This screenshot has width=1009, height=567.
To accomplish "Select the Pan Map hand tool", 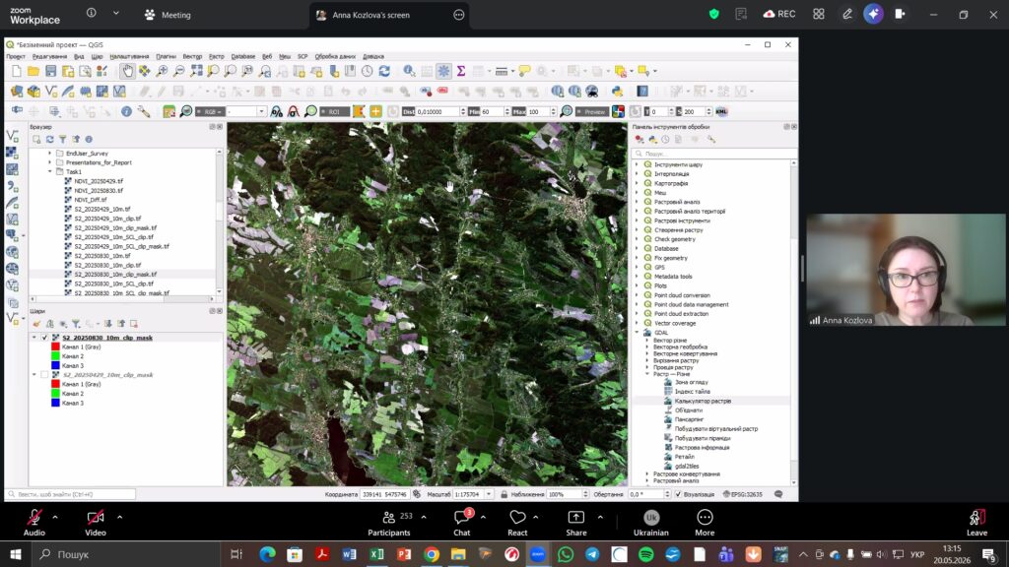I will (127, 71).
